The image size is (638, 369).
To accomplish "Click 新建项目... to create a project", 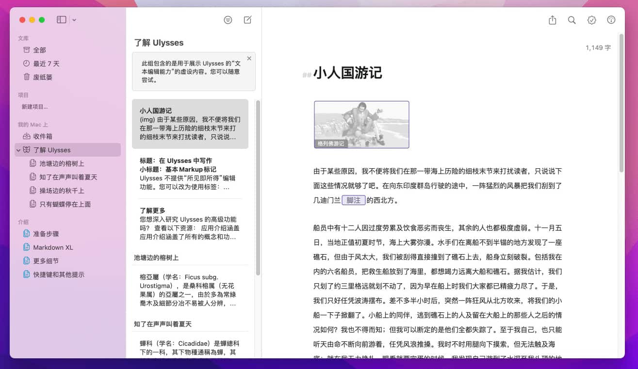I will click(x=34, y=107).
